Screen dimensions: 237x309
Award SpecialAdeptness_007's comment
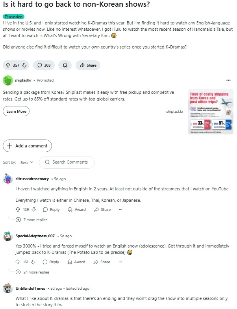click(x=76, y=262)
